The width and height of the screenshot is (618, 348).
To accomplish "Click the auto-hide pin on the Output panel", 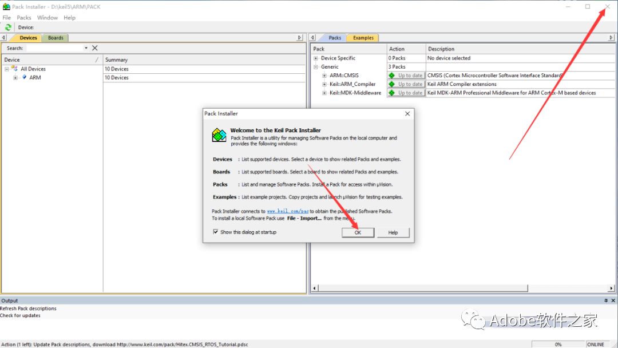I will [605, 300].
